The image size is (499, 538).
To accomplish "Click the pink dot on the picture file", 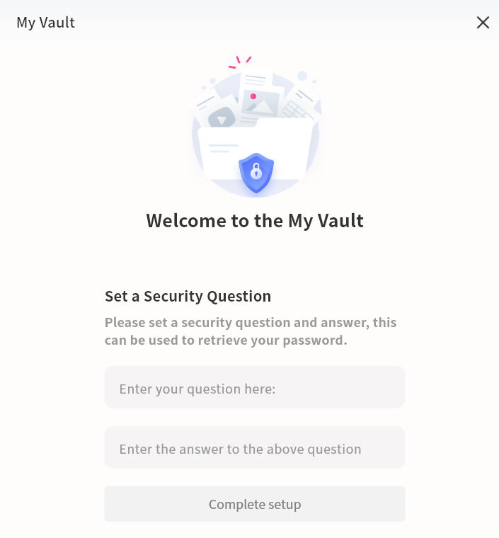I will (253, 96).
